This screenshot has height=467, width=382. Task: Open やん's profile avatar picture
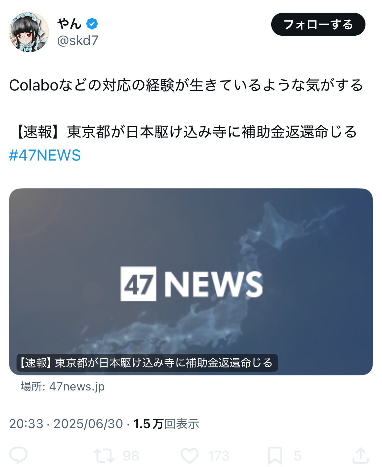[x=29, y=32]
